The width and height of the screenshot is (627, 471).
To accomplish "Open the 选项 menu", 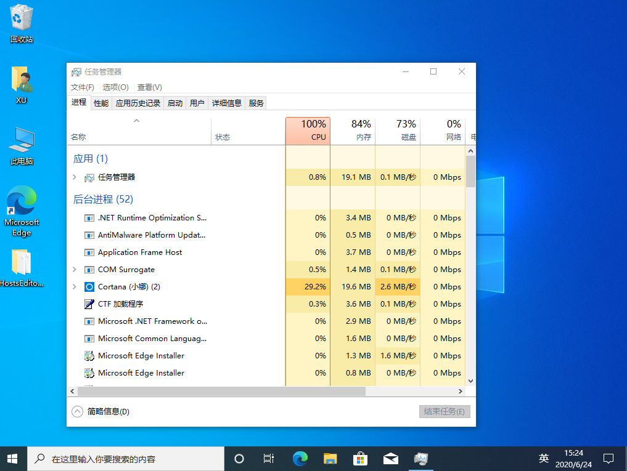I will pyautogui.click(x=115, y=87).
